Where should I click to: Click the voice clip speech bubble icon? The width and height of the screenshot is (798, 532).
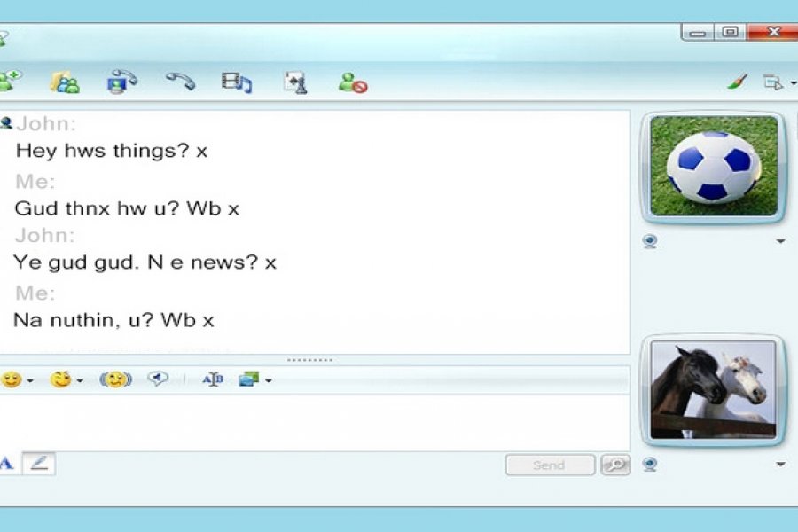pyautogui.click(x=158, y=379)
